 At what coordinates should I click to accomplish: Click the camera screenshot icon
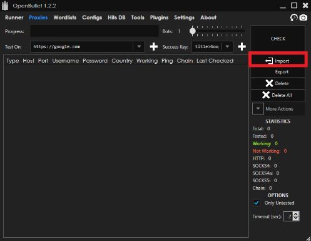pyautogui.click(x=303, y=18)
